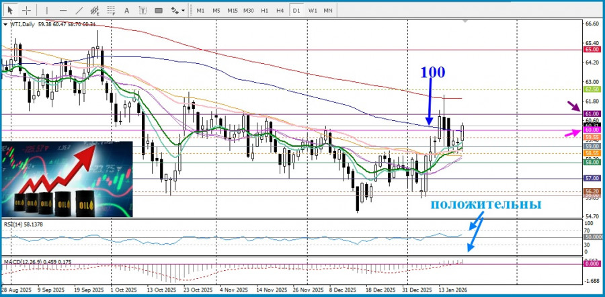Expand the WTI,Daily chart title arrow
The width and height of the screenshot is (605, 297).
point(6,24)
